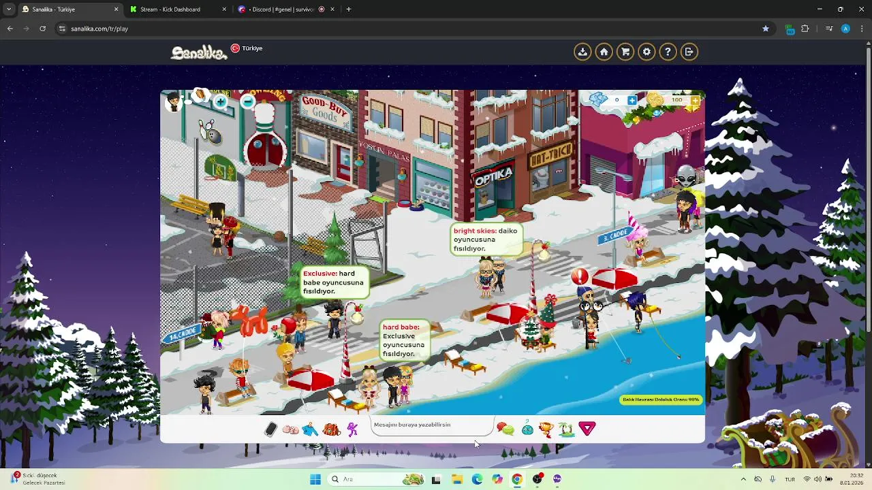Image resolution: width=872 pixels, height=490 pixels.
Task: Click the diamond currency icon
Action: point(599,100)
